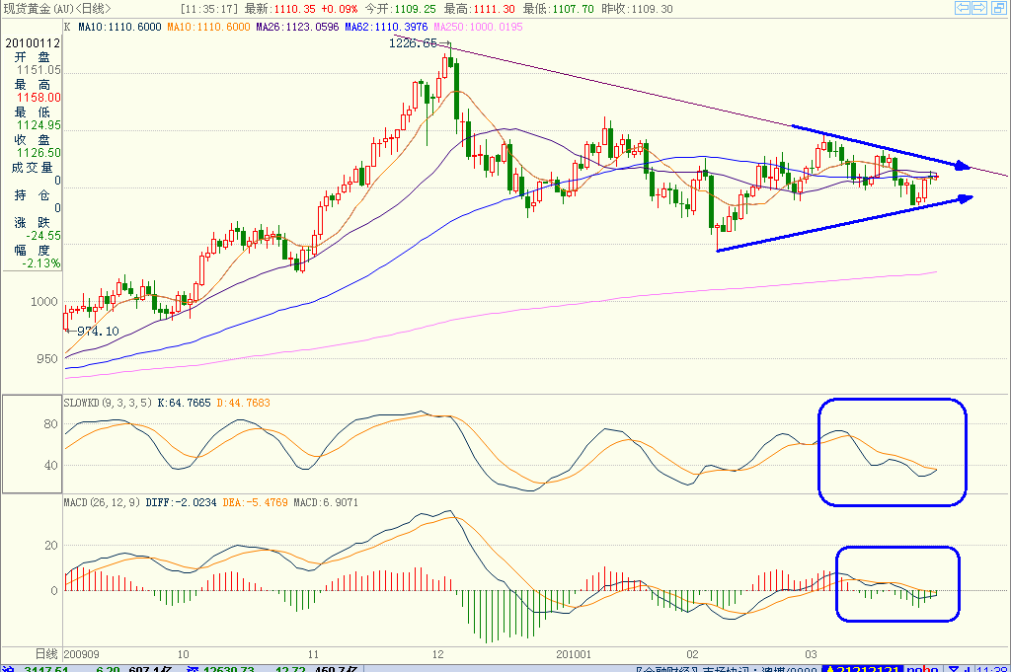Select the black MA10:1110.6000 label

(119, 27)
